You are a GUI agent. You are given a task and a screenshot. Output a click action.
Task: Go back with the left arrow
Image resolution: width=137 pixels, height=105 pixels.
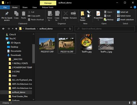(3, 29)
